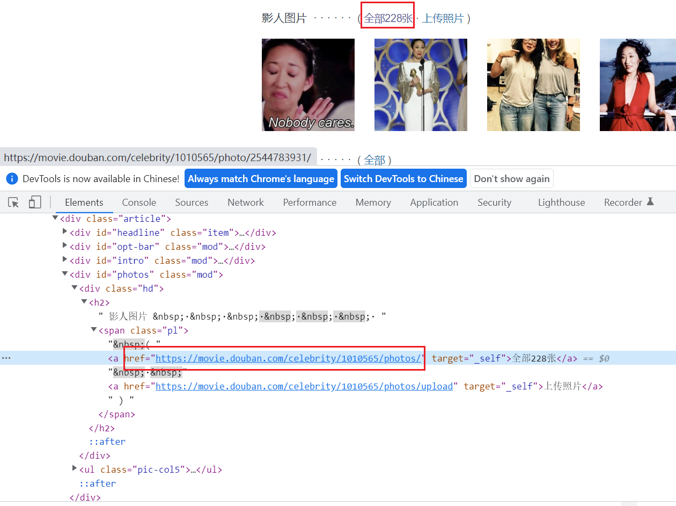The height and width of the screenshot is (506, 676).
Task: Expand the div id headline node
Action: point(65,232)
